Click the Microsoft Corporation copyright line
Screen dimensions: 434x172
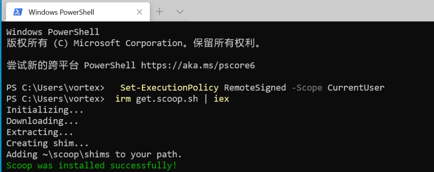point(134,43)
